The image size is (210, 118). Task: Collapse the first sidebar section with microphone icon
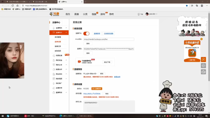pos(66,28)
